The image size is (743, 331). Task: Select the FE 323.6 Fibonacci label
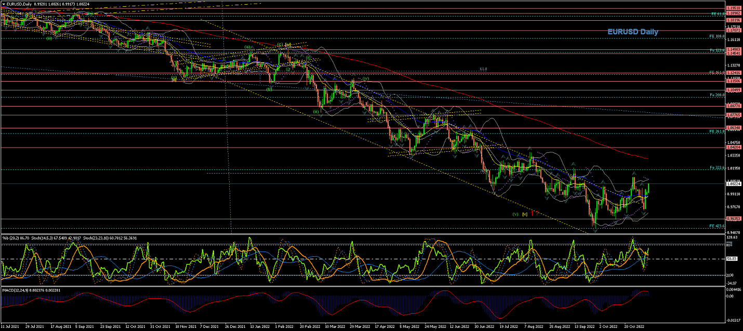tap(717, 168)
